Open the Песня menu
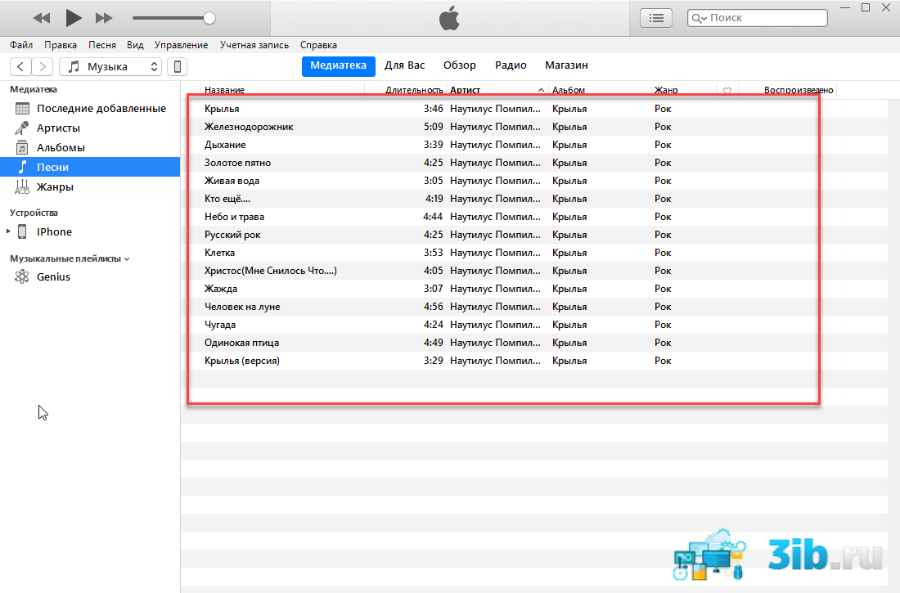This screenshot has height=593, width=900. [x=102, y=45]
